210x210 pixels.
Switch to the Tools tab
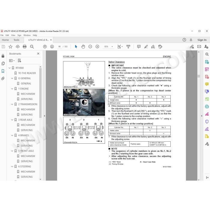[16, 40]
